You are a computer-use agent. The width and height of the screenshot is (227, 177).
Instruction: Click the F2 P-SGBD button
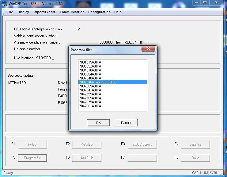pyautogui.click(x=87, y=144)
